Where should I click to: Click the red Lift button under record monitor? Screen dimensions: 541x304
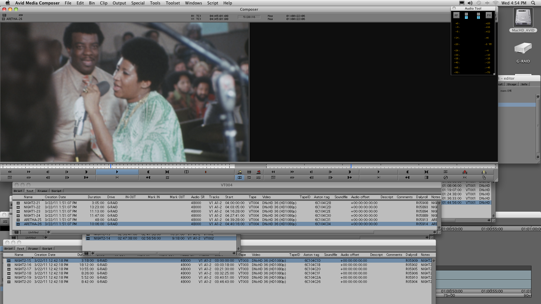(465, 172)
